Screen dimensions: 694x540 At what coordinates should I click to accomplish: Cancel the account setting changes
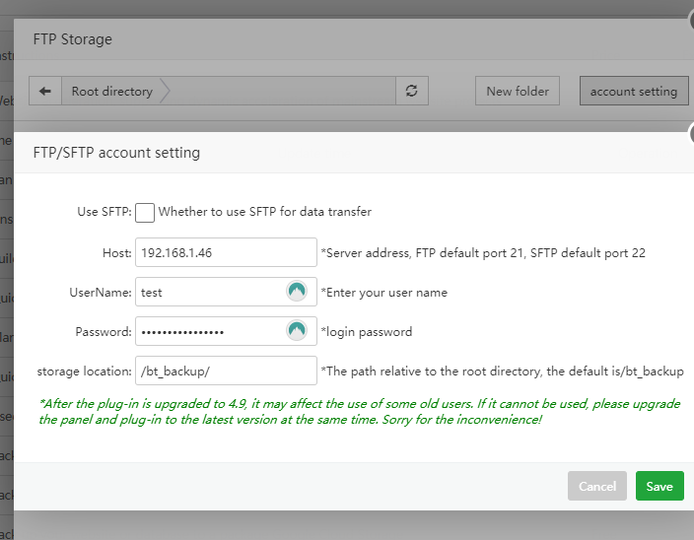tap(596, 486)
